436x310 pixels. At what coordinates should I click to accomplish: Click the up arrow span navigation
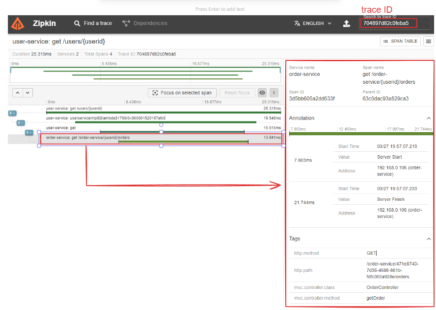(18, 93)
